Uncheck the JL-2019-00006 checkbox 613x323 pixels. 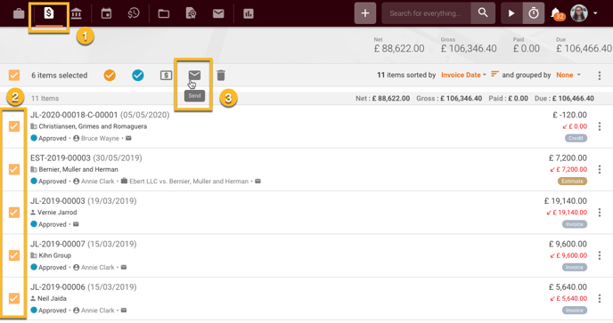click(14, 298)
